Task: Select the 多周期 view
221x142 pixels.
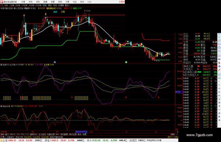Action: tap(61, 5)
